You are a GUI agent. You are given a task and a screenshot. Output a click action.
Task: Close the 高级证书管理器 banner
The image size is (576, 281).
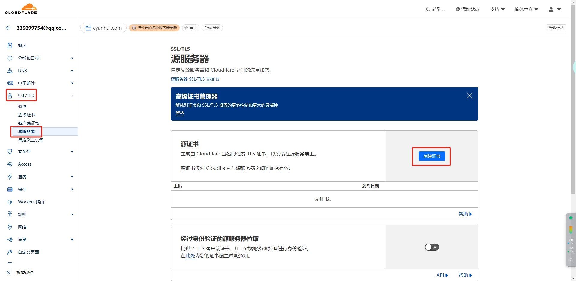coord(470,96)
